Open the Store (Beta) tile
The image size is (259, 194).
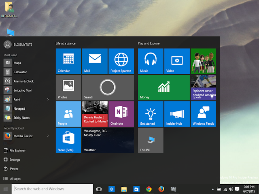(68, 140)
